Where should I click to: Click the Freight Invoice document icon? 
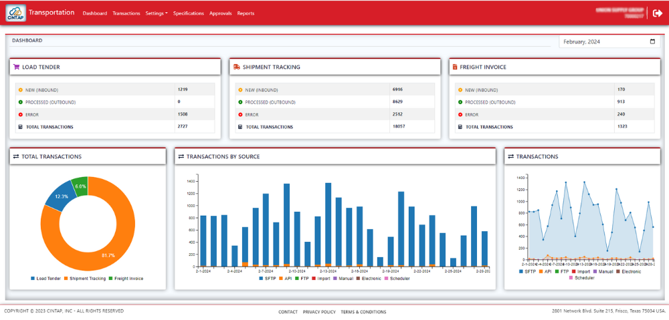point(455,67)
